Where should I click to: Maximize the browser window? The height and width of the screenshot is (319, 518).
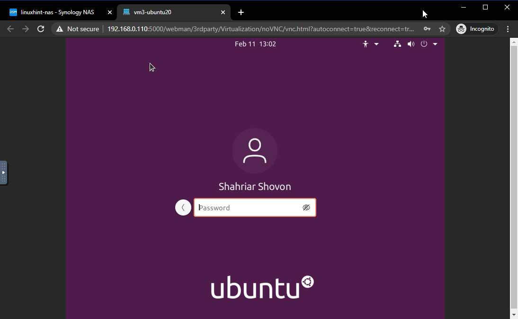(485, 7)
